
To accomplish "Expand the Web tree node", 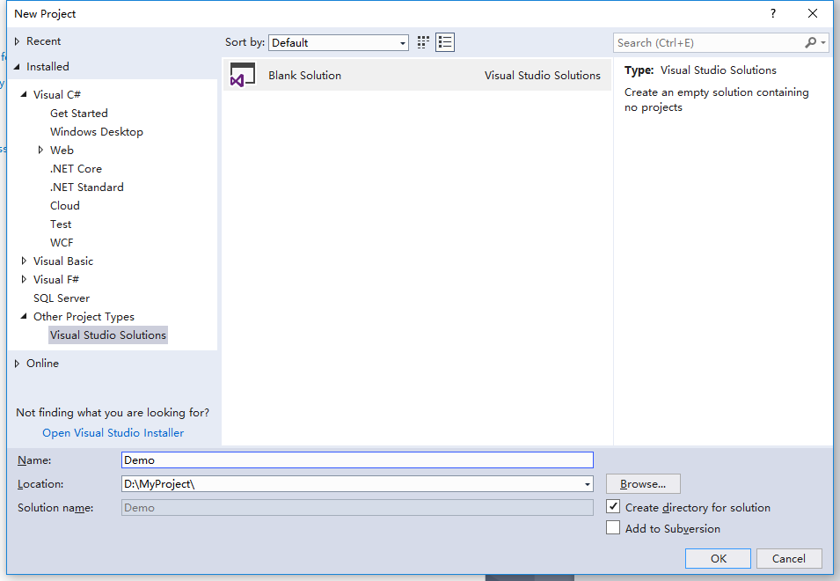I will tap(40, 150).
